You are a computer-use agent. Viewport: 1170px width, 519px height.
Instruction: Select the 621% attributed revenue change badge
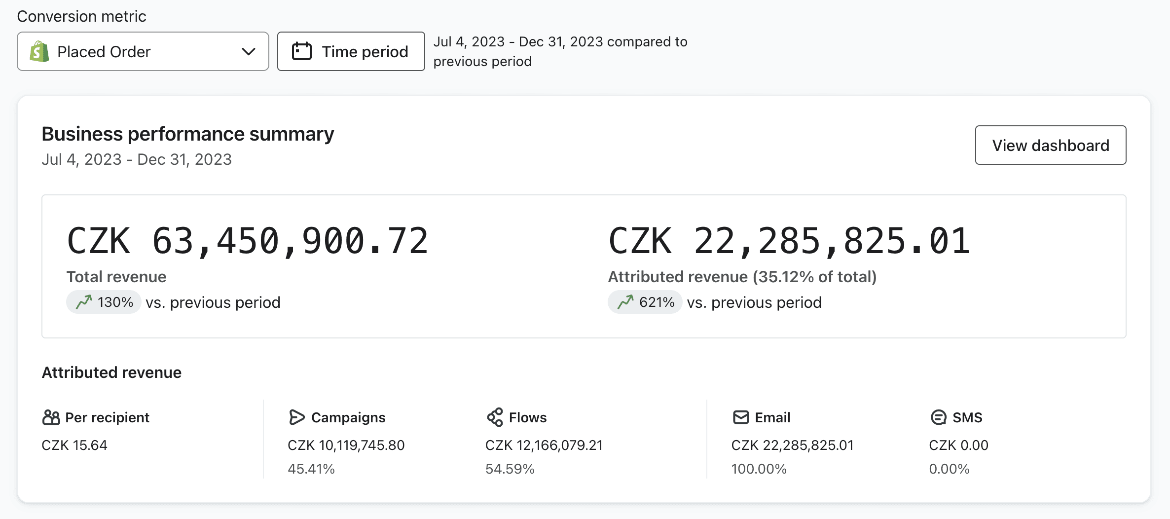coord(645,302)
